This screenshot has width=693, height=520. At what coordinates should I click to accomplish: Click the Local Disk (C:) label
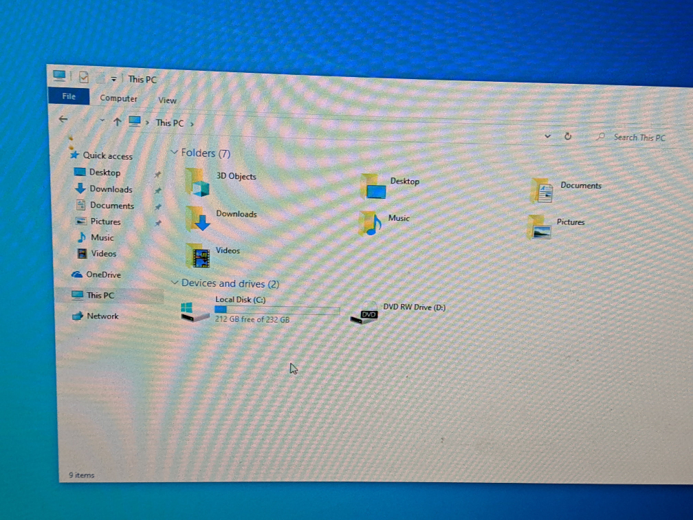tap(240, 300)
